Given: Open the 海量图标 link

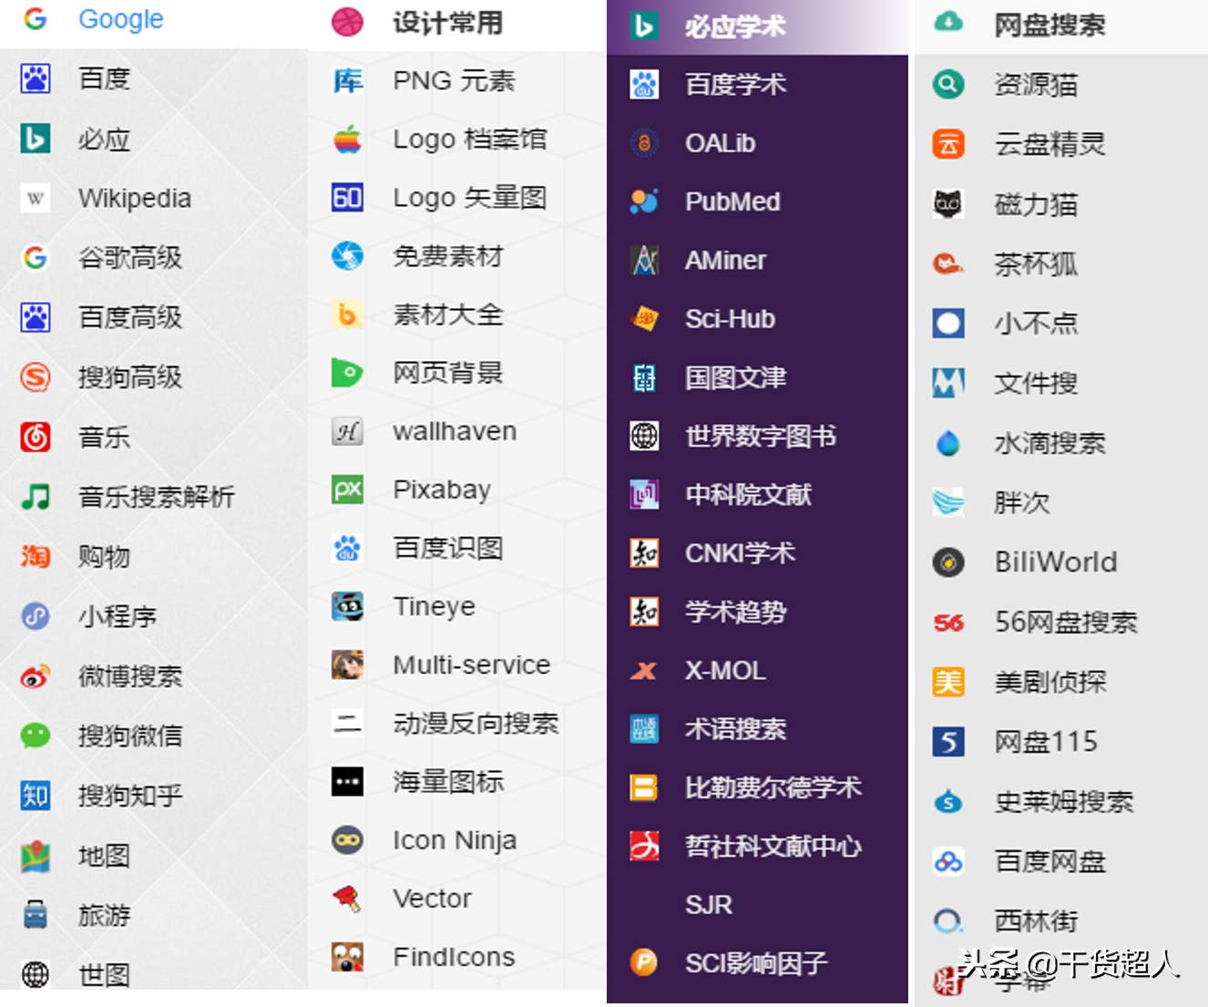Looking at the screenshot, I should [x=447, y=781].
